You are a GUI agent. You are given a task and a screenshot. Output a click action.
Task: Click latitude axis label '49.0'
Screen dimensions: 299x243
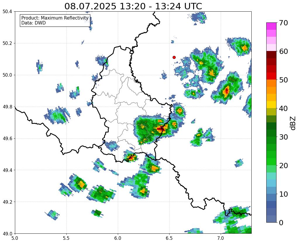(7, 233)
